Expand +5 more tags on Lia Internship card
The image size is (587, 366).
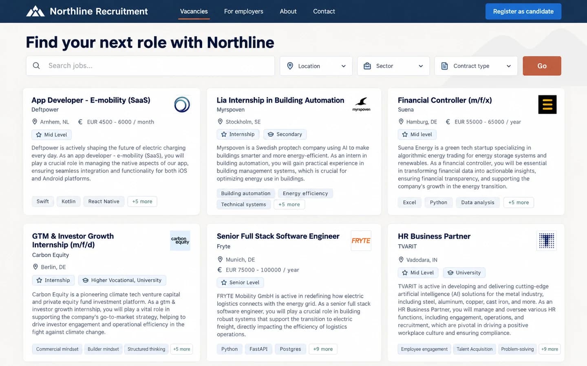(289, 205)
